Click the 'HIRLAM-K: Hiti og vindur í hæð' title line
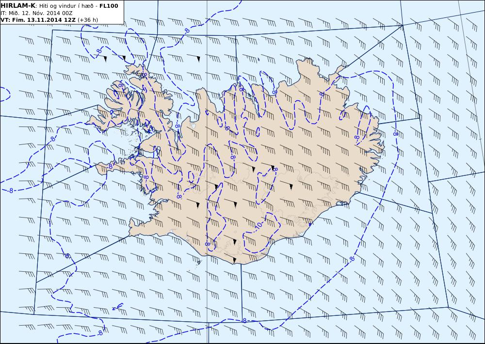 pyautogui.click(x=59, y=5)
